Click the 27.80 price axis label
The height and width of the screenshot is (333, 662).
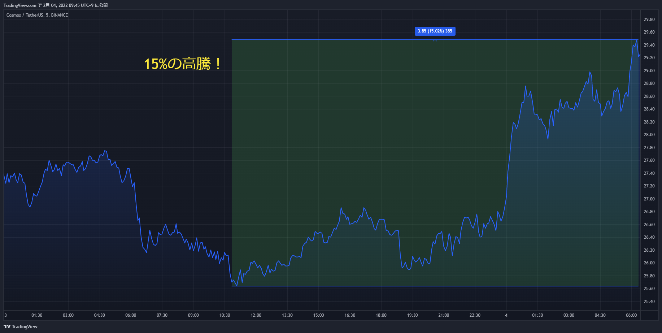tap(649, 148)
